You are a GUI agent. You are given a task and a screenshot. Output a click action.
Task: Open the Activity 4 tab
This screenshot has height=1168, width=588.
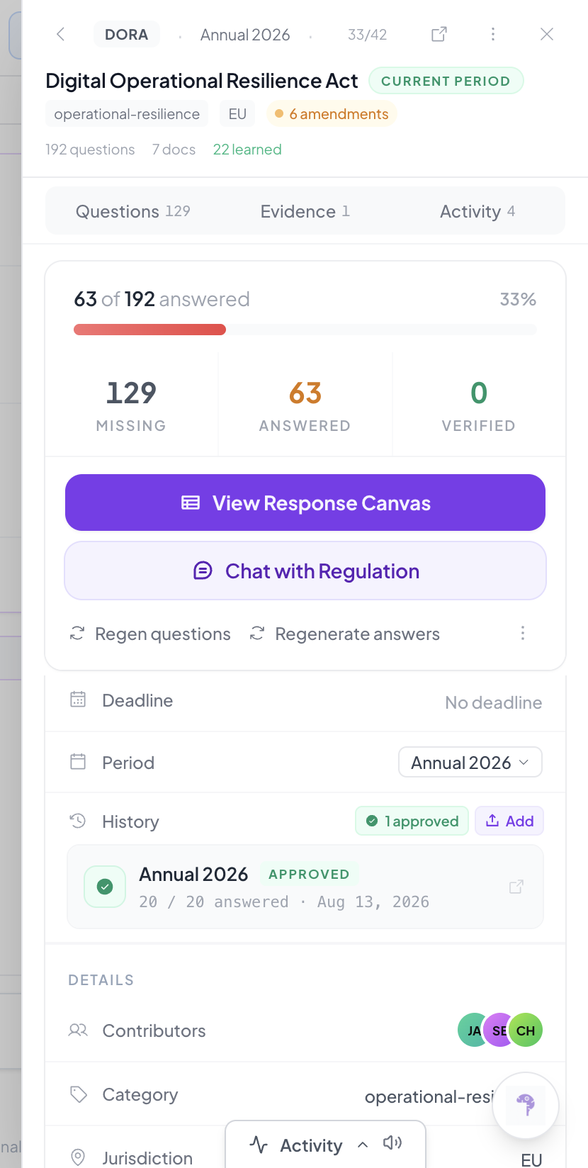477,211
